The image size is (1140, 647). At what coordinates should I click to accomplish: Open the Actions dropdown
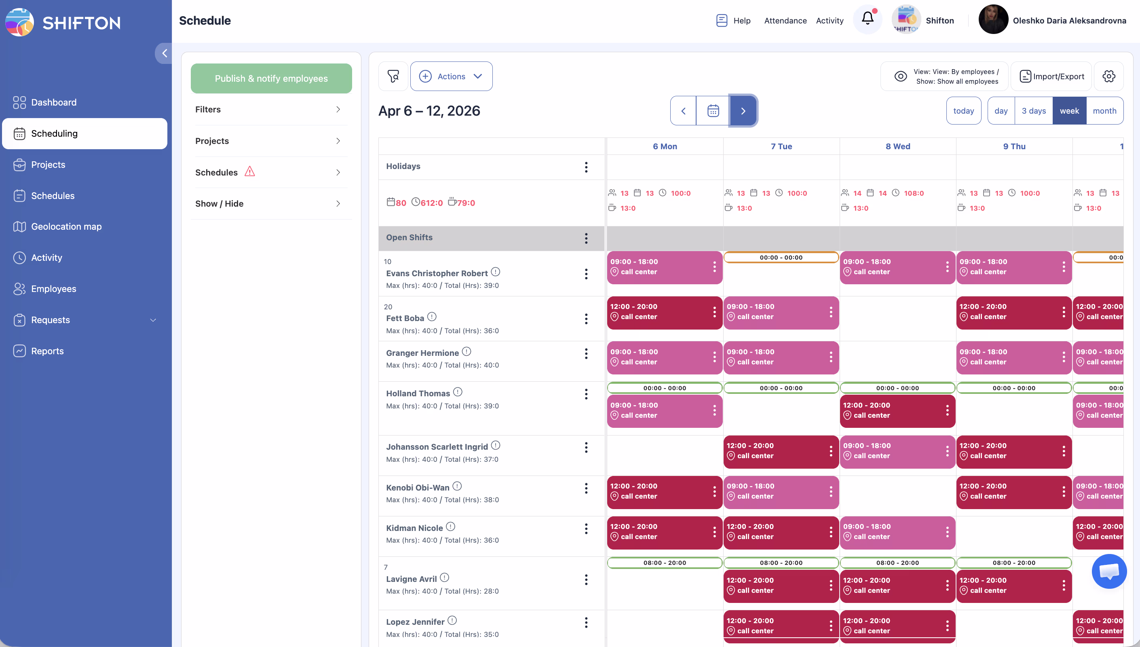(x=451, y=76)
